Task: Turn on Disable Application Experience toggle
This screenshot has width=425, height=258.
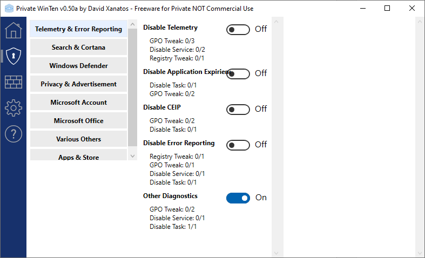Action: click(x=238, y=74)
